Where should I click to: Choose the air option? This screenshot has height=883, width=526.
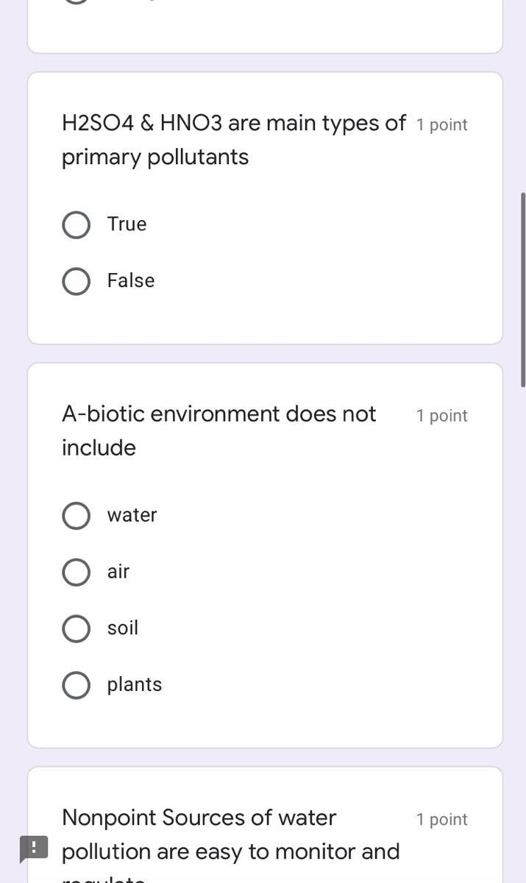pos(76,572)
